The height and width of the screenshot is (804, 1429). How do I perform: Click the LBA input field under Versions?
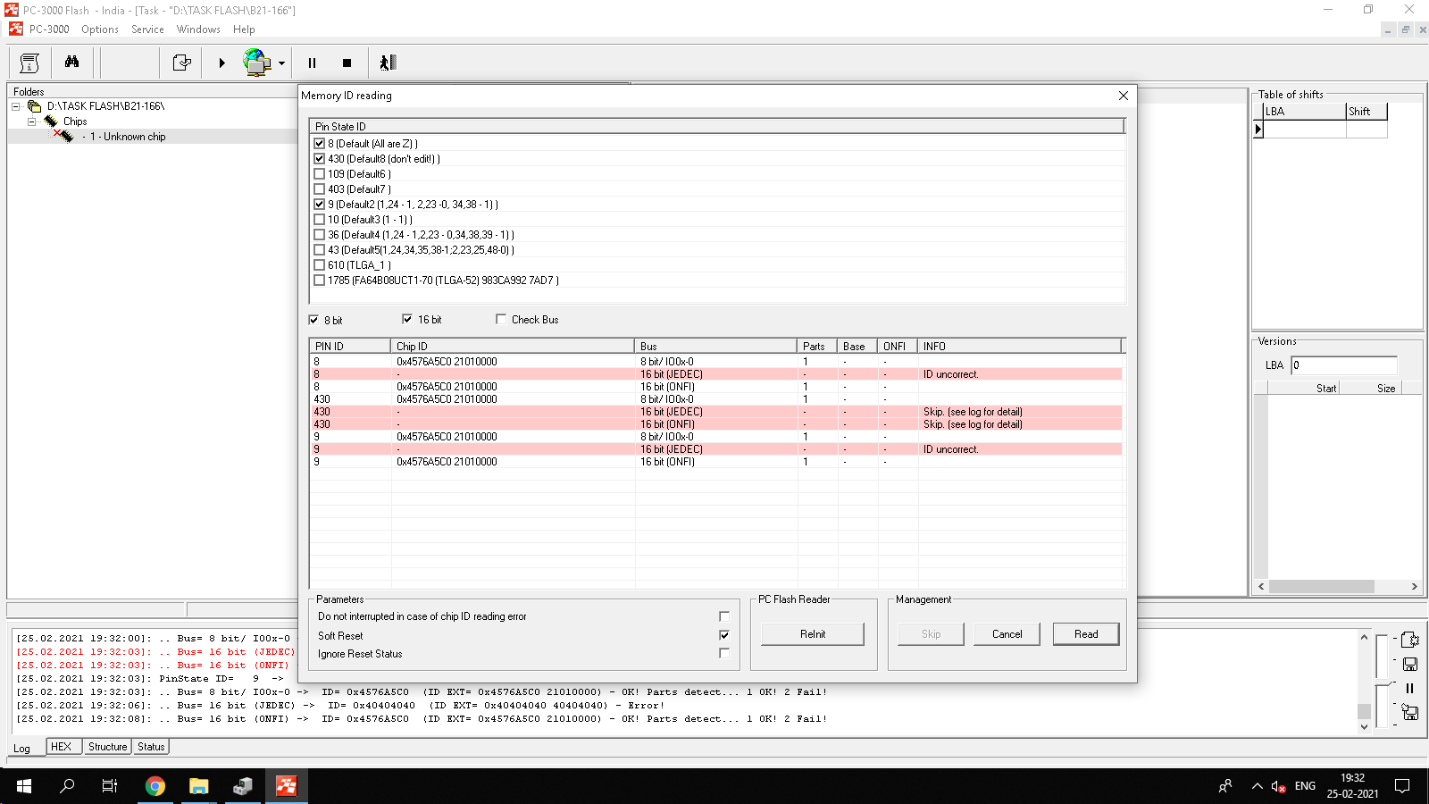click(1343, 365)
